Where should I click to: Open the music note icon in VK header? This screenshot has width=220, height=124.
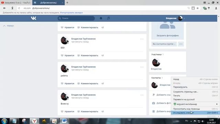tap(108, 18)
